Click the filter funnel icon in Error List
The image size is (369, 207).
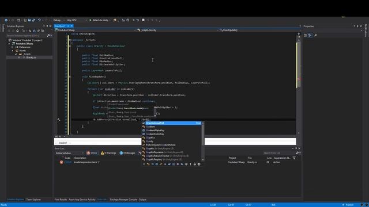click(294, 158)
